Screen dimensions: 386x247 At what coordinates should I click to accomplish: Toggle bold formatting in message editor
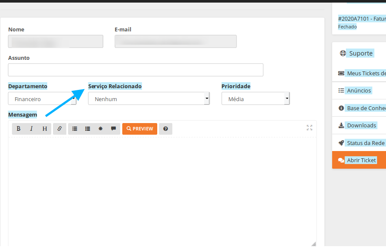click(x=19, y=129)
